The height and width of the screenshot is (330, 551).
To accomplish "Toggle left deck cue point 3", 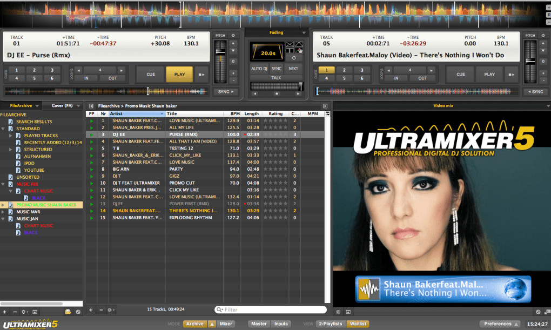I will 52,70.
